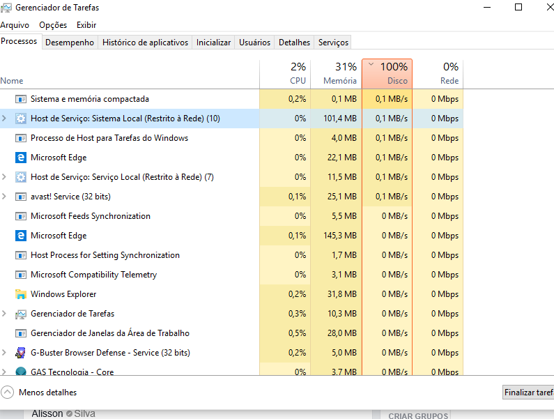Click the 145,3 MB memory value
Screen dimensions: 554x419
click(340, 236)
